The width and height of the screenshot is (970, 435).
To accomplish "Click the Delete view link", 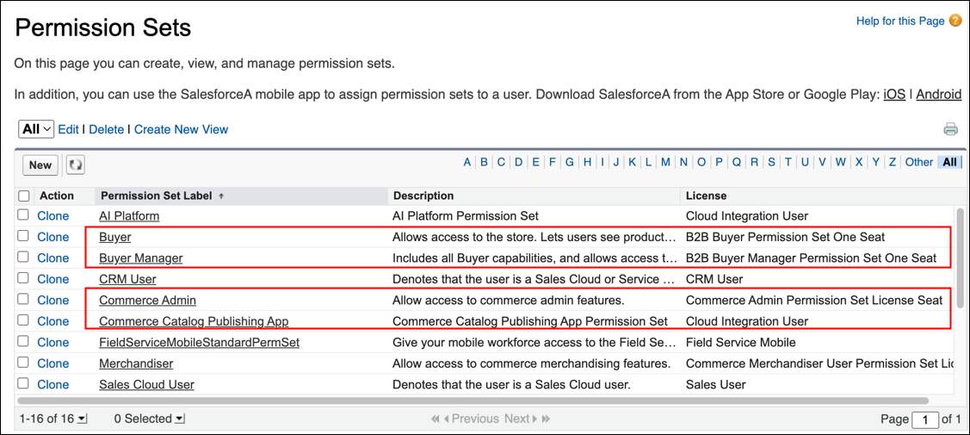I will (107, 129).
